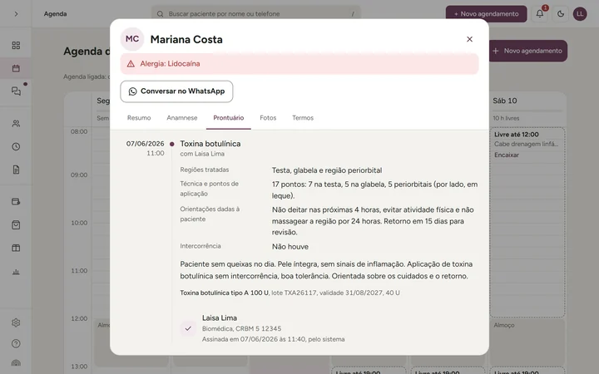Open the document records icon in sidebar
This screenshot has width=599, height=374.
pyautogui.click(x=16, y=170)
